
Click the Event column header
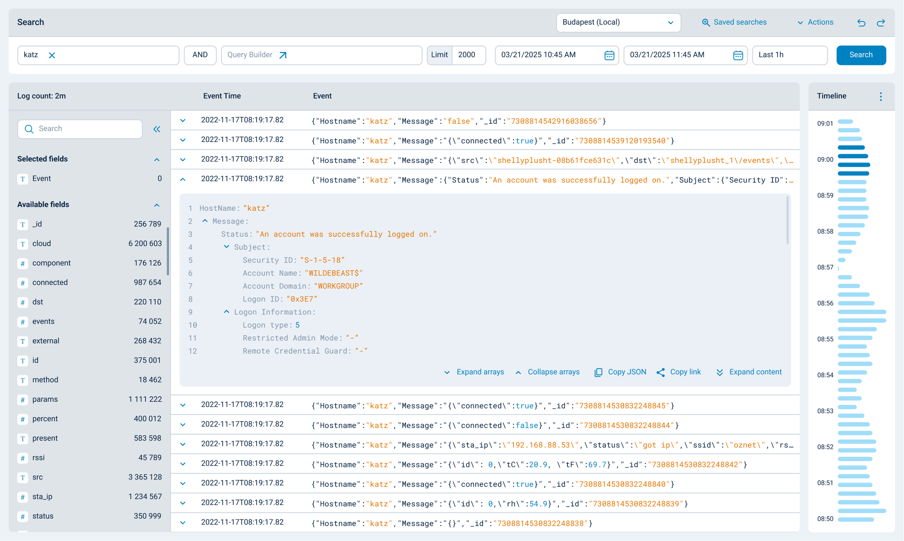click(322, 96)
